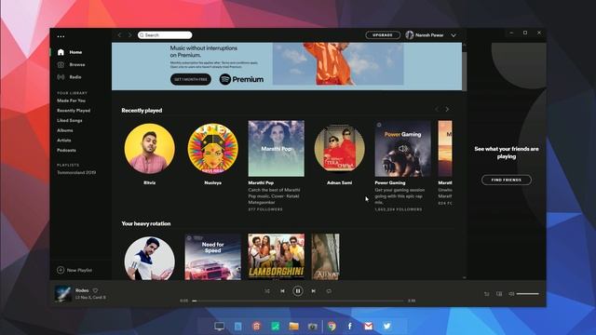Image resolution: width=596 pixels, height=335 pixels.
Task: Open Albums in library
Action: click(x=65, y=130)
